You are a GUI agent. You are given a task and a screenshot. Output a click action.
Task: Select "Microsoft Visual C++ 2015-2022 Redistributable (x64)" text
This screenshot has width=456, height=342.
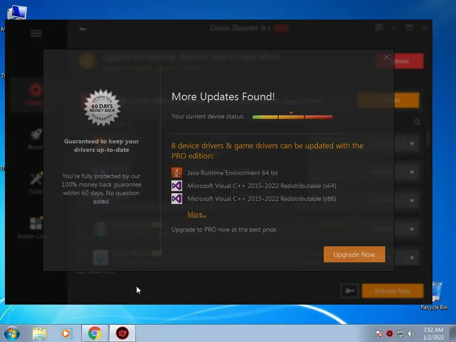[262, 186]
